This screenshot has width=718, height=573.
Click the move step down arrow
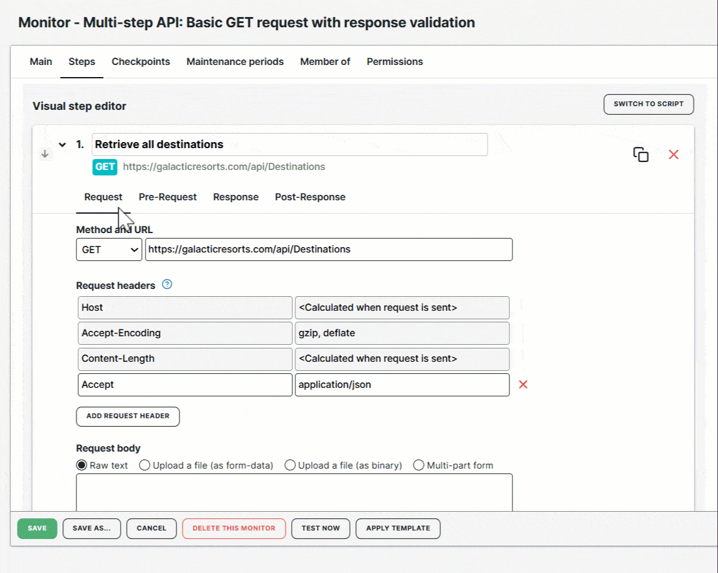pos(45,154)
